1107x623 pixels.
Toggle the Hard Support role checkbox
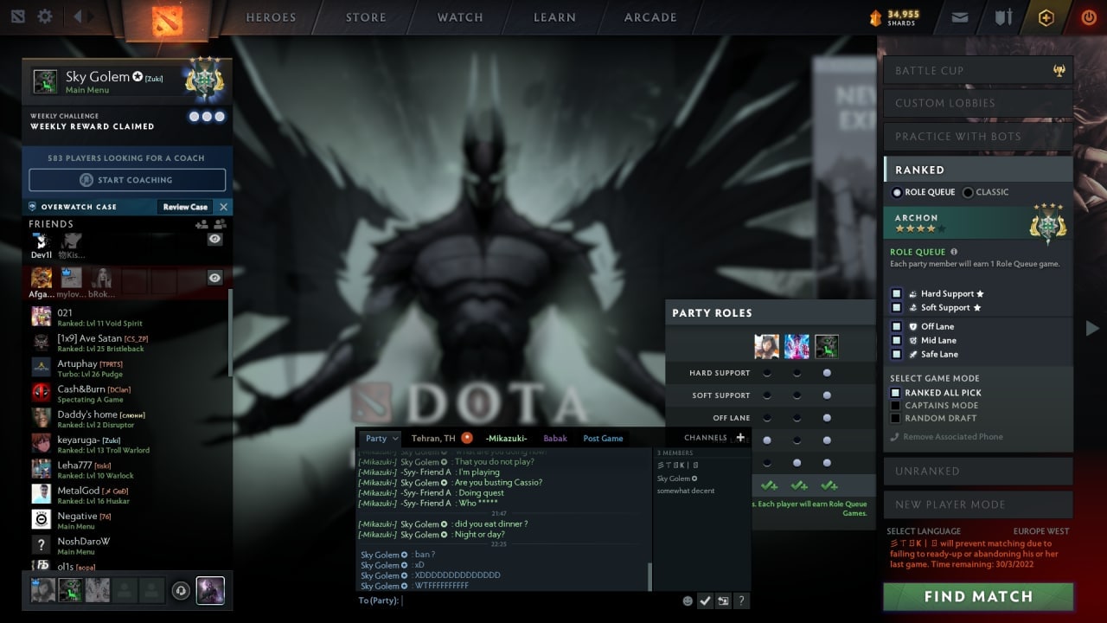897,294
